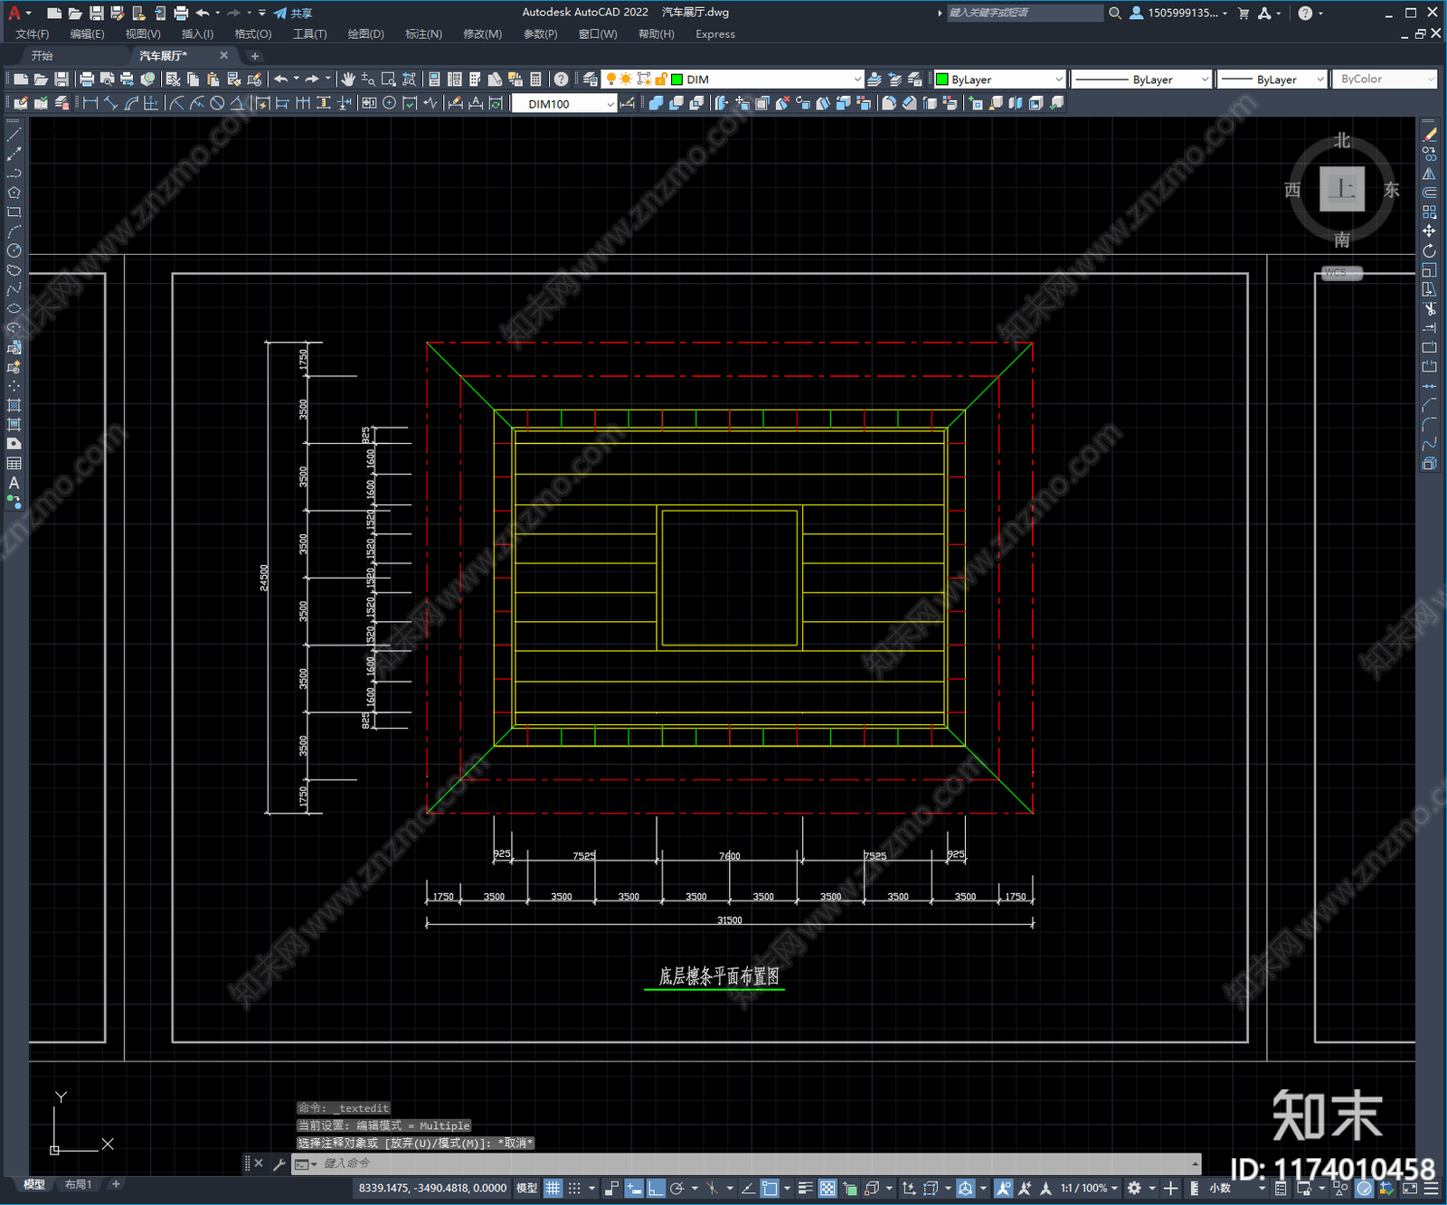Toggle transparency display in status bar
This screenshot has height=1205, width=1447.
(828, 1188)
